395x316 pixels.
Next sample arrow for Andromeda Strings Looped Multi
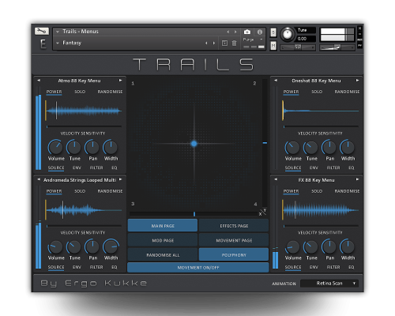click(x=120, y=179)
